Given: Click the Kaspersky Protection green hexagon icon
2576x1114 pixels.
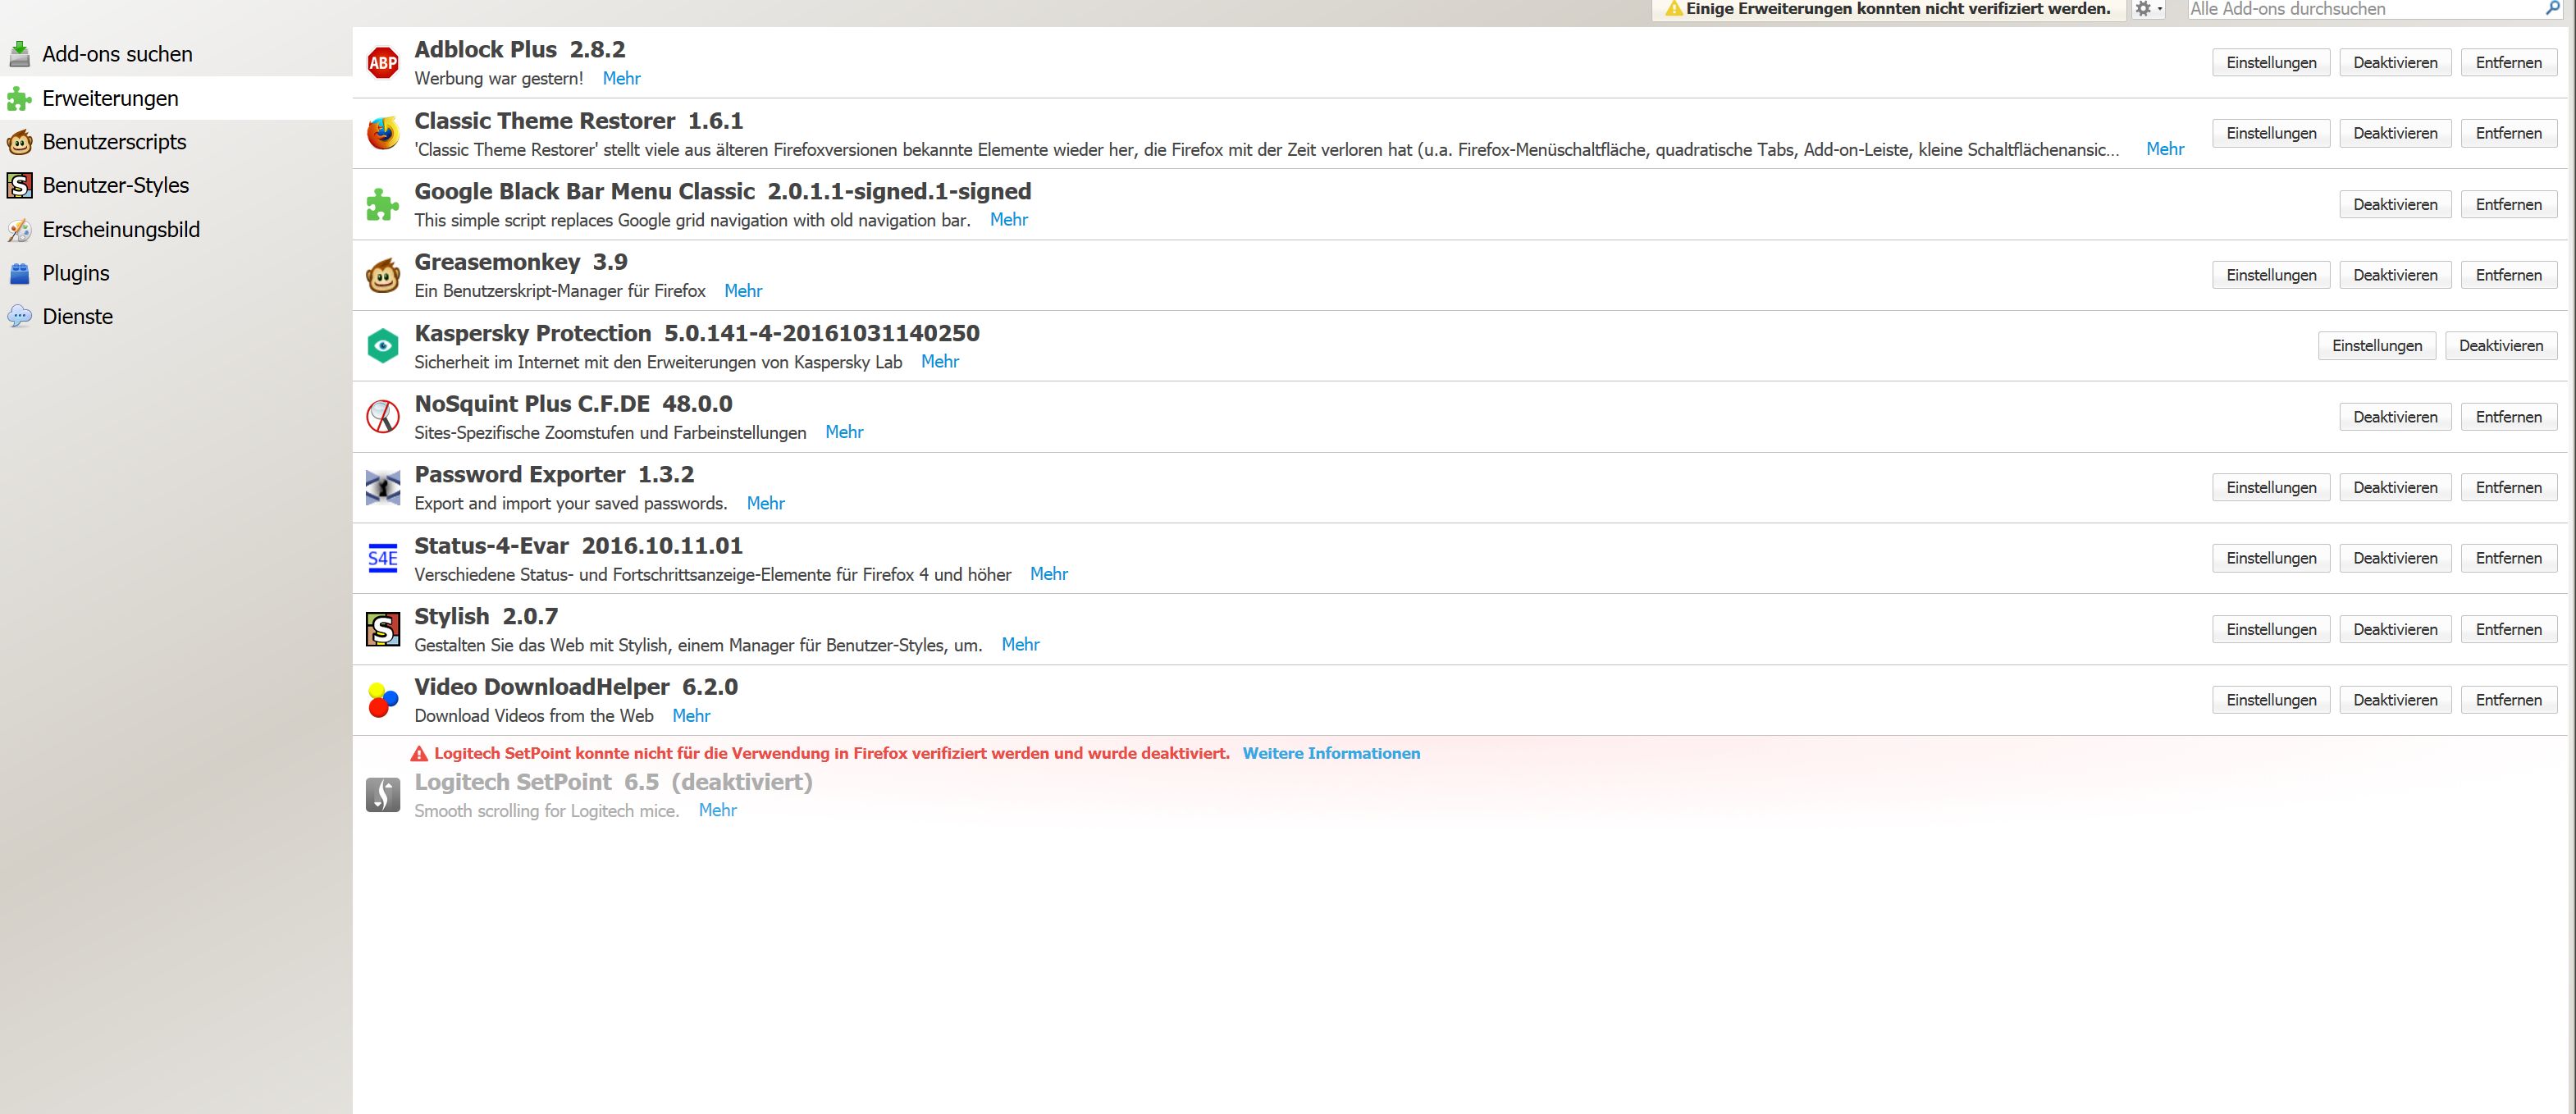Looking at the screenshot, I should point(382,346).
